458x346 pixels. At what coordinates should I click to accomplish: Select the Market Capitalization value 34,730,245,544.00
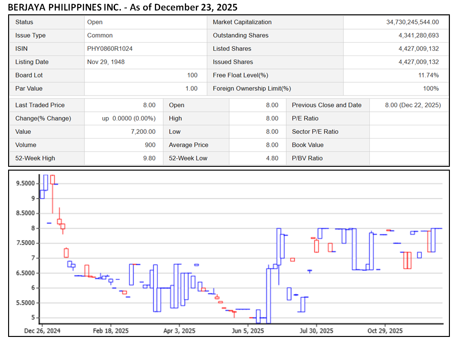(412, 22)
